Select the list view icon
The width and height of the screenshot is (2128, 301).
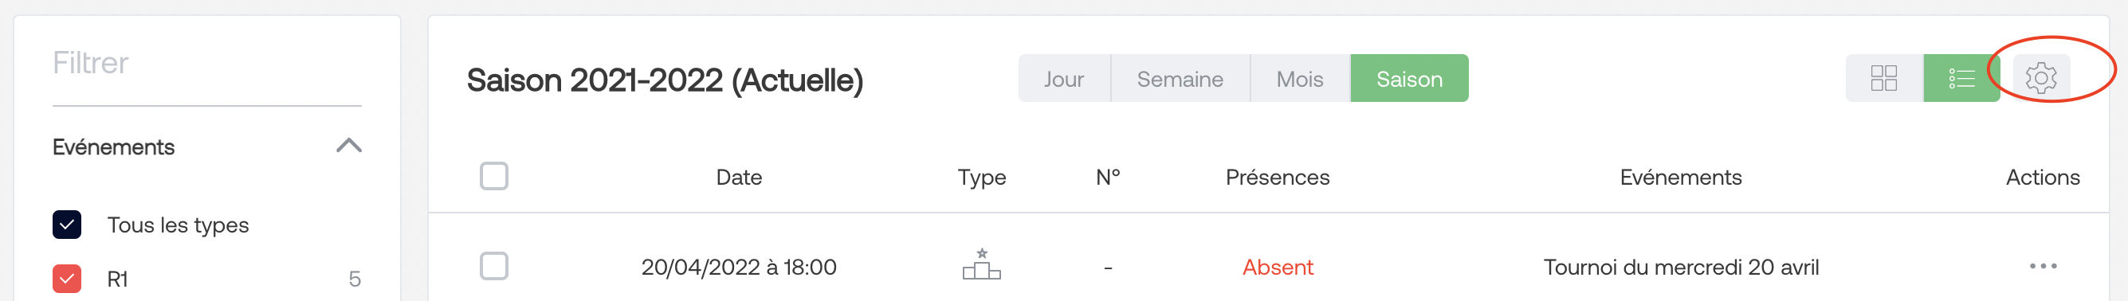pyautogui.click(x=1961, y=78)
